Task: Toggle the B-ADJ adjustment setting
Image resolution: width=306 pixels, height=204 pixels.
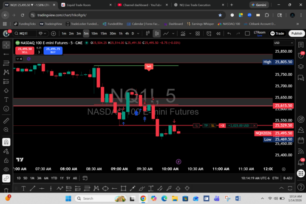Action: point(288,178)
